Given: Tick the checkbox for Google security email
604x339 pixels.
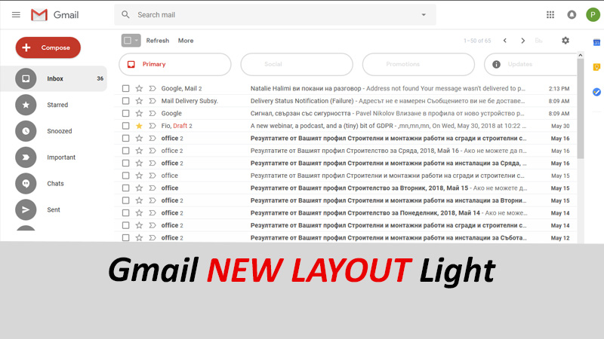Looking at the screenshot, I should [125, 114].
